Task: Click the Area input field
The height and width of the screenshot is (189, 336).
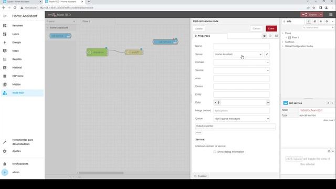Action: coord(241,78)
